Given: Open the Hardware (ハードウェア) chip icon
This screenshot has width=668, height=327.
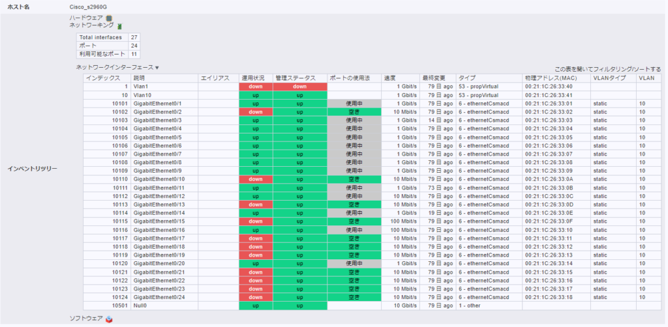Looking at the screenshot, I should (x=109, y=18).
